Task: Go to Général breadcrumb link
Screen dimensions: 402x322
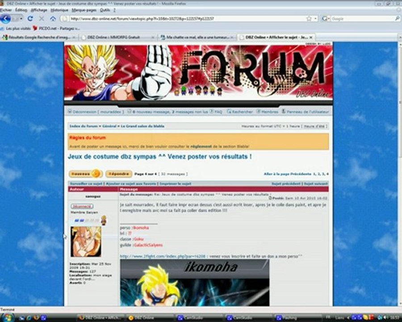Action: pyautogui.click(x=109, y=126)
